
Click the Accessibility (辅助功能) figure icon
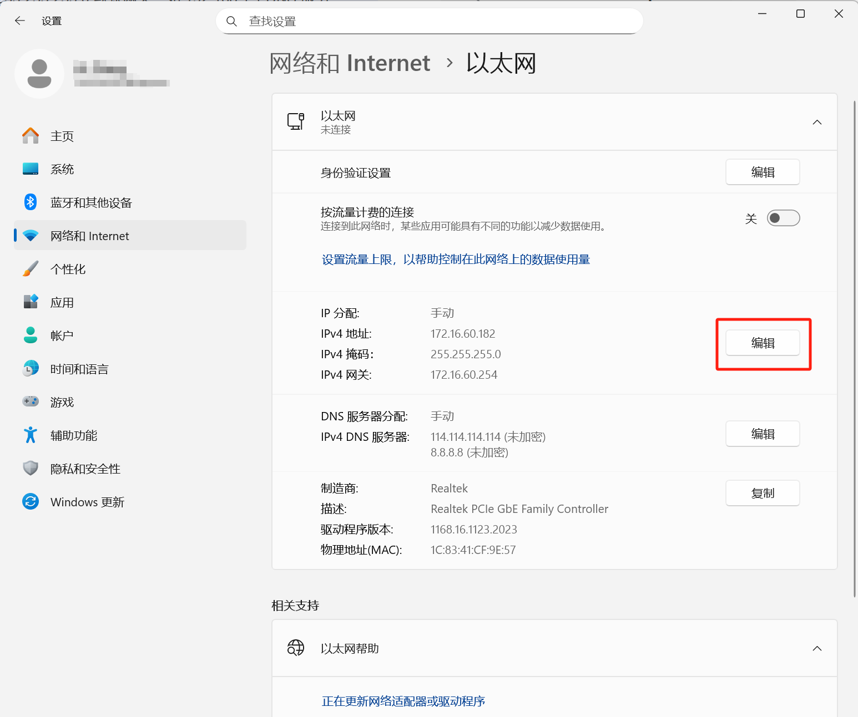(x=31, y=435)
